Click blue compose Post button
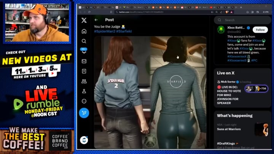The width and height of the screenshot is (274, 154). click(x=84, y=113)
